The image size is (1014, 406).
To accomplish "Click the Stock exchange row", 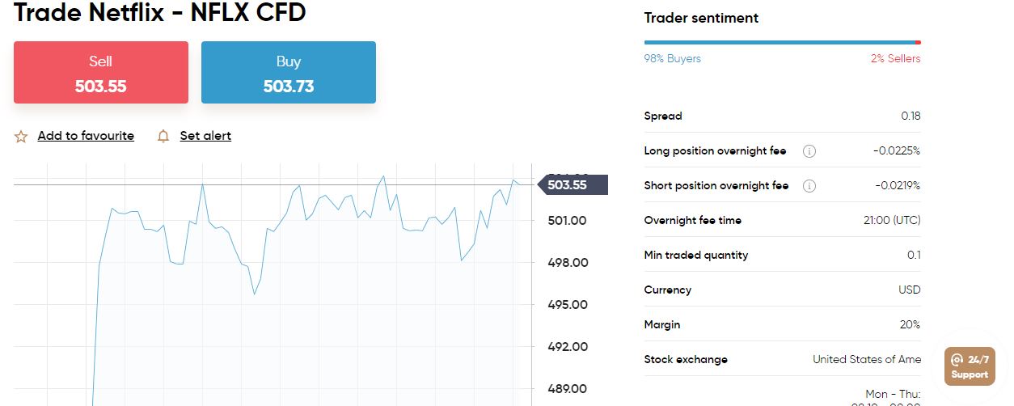I will click(x=782, y=359).
